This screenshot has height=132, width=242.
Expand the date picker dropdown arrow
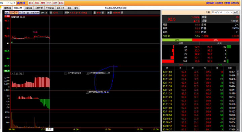(x=226, y=12)
